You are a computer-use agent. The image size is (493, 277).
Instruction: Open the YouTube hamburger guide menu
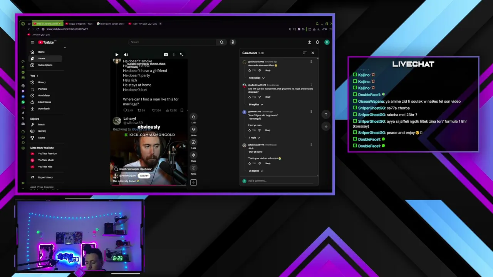click(32, 42)
